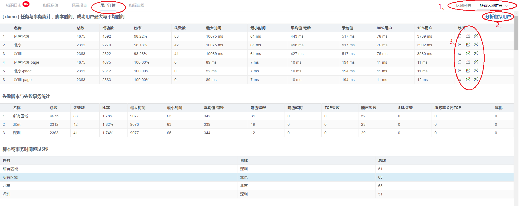Image resolution: width=519 pixels, height=206 pixels.
Task: Click the vertical scrollbar thumb
Action: pyautogui.click(x=516, y=33)
